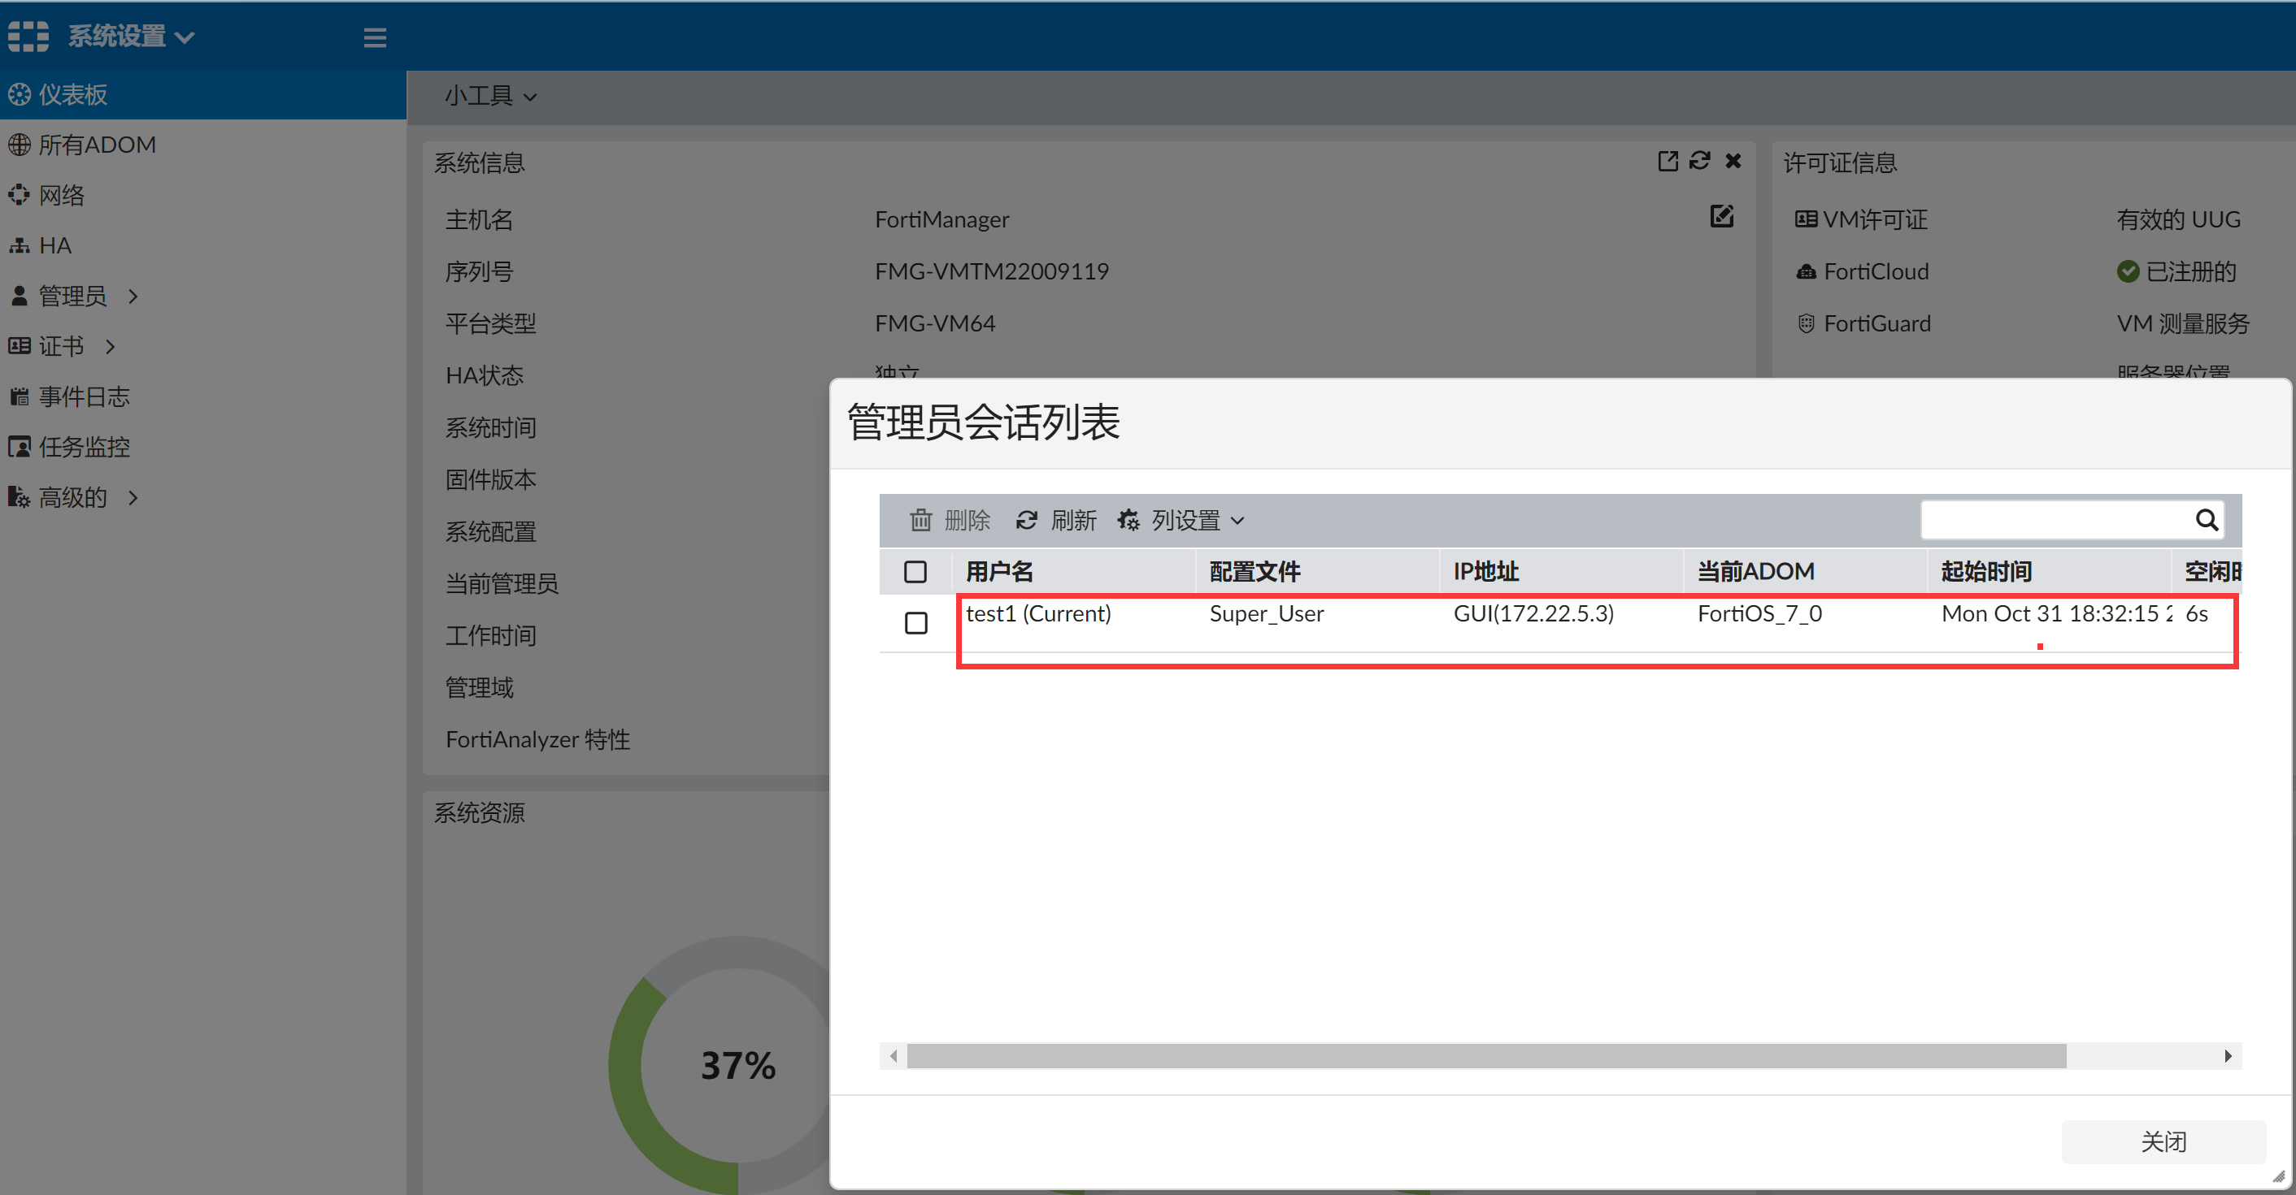Click the refresh icon in session list toolbar
The height and width of the screenshot is (1195, 2296).
tap(1027, 520)
